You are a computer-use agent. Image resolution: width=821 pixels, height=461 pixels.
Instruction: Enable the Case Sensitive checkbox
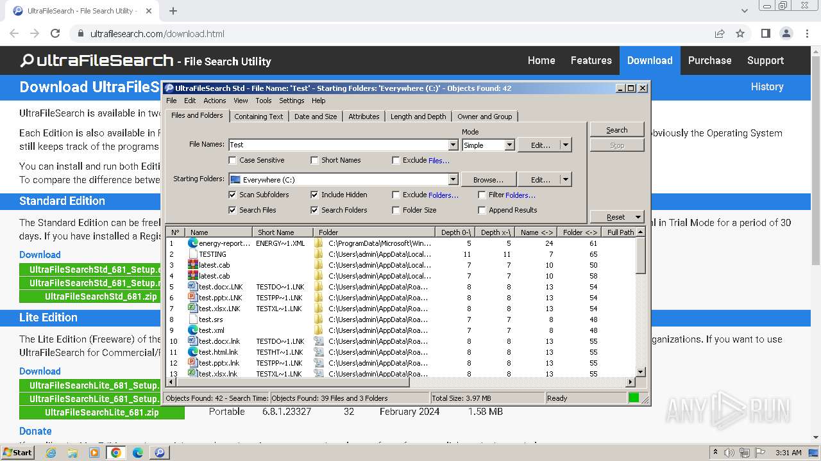[233, 160]
